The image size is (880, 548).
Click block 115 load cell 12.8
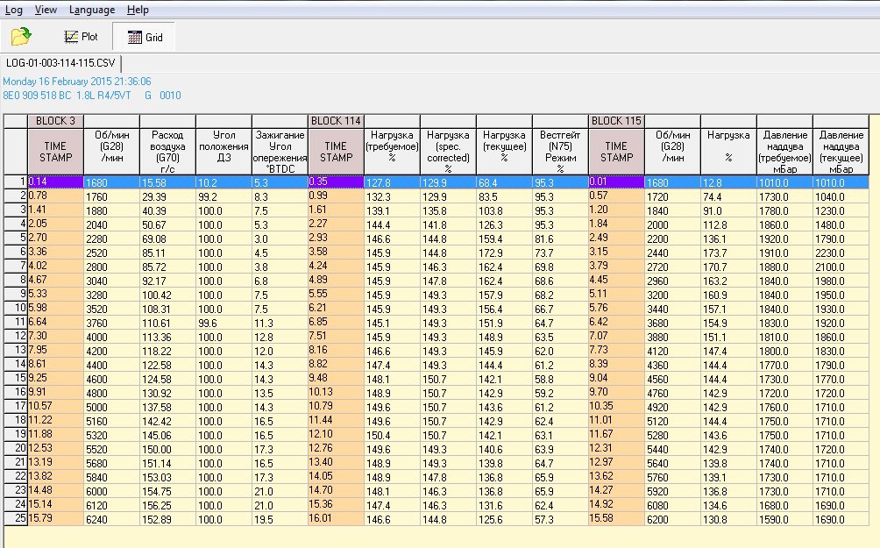(728, 182)
